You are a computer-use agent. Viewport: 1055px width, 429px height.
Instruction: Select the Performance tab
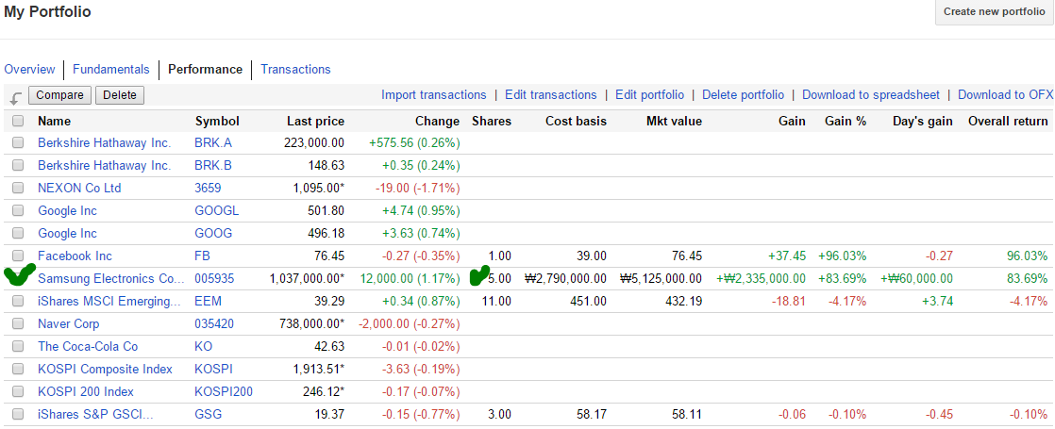click(205, 69)
